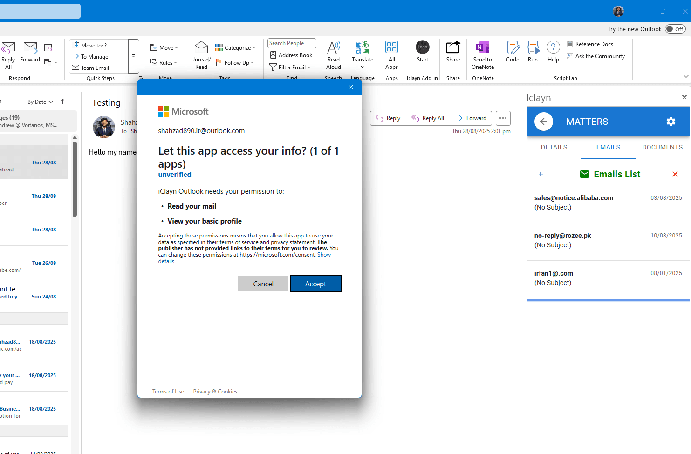The width and height of the screenshot is (691, 454).
Task: Open Privacy & Cookies link
Action: pyautogui.click(x=215, y=392)
